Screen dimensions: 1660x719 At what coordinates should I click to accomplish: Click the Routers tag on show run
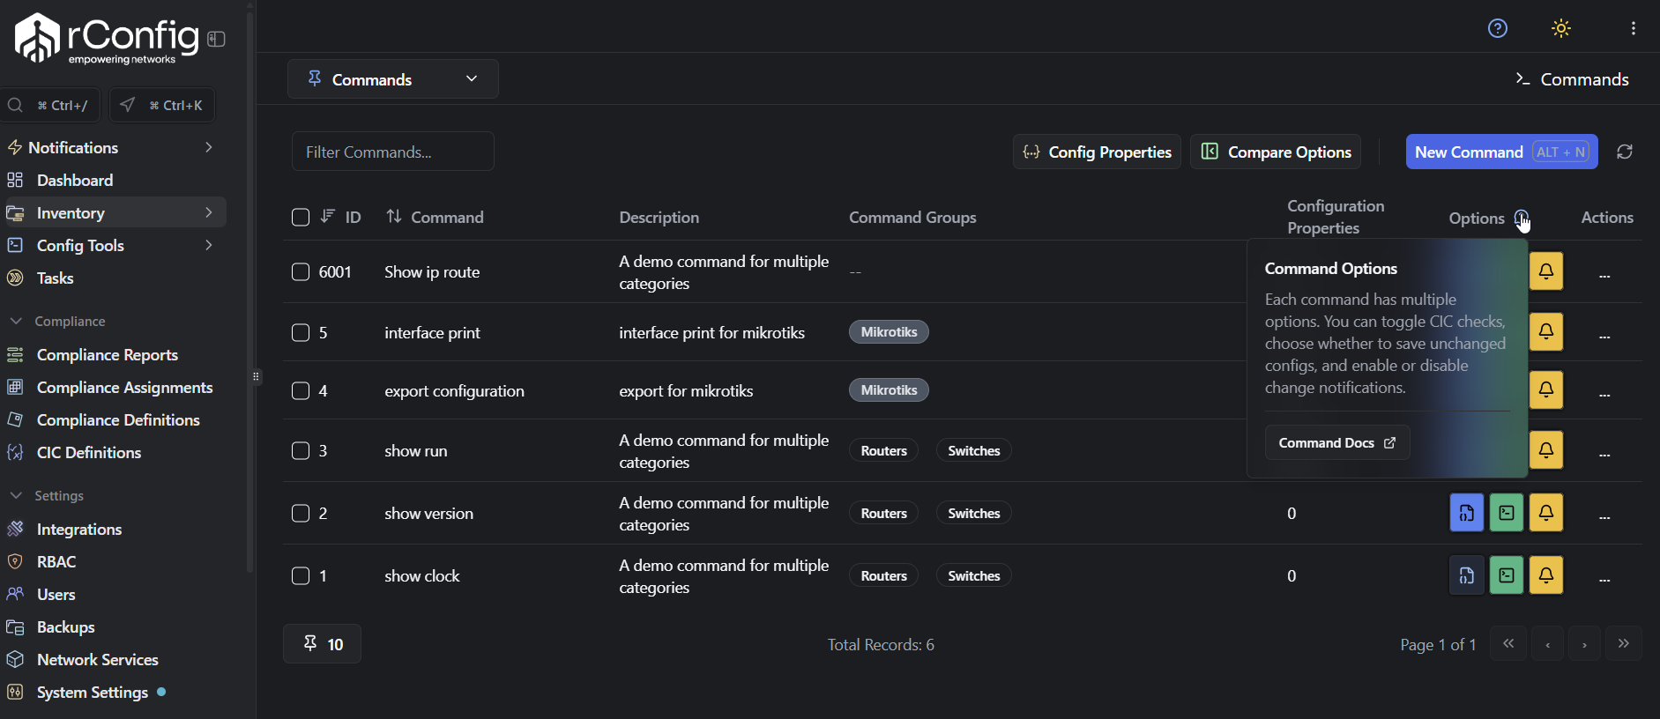883,450
